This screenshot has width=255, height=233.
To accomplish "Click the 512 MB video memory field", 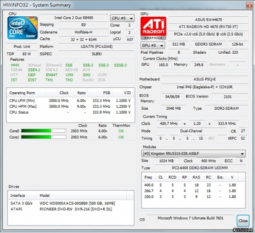I will point(179,44).
